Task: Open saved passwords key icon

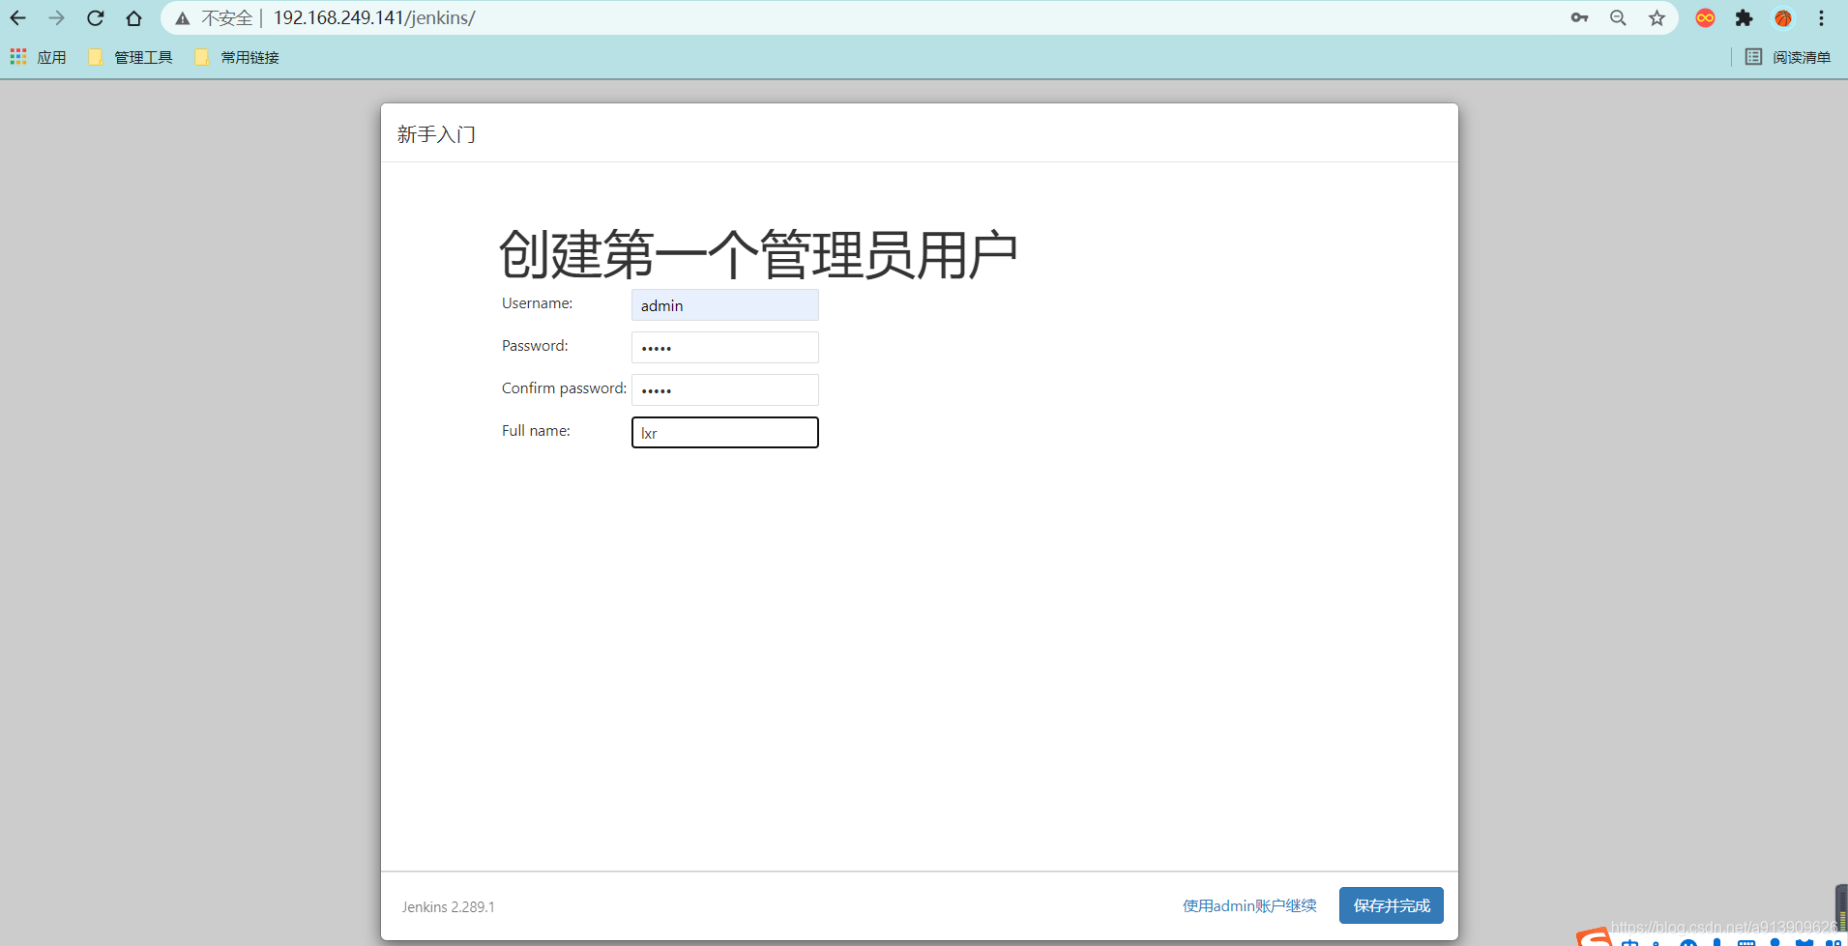Action: point(1579,18)
